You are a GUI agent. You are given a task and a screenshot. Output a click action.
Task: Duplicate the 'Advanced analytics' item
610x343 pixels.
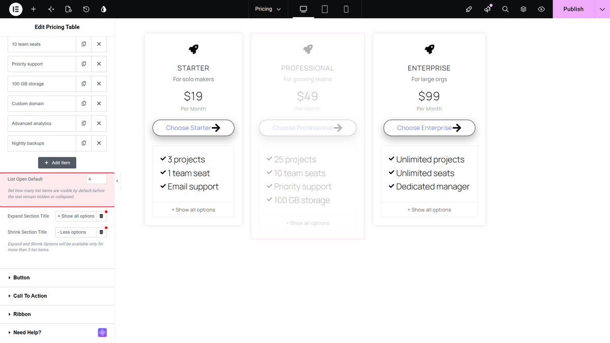tap(84, 123)
